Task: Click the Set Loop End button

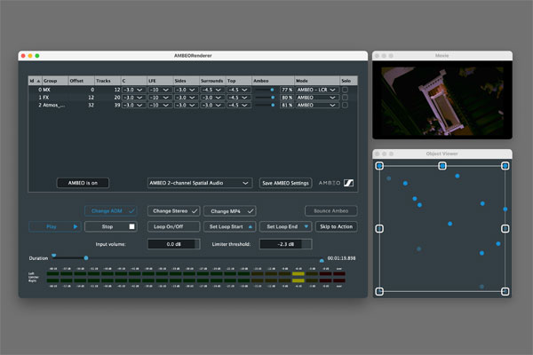Action: tap(285, 226)
